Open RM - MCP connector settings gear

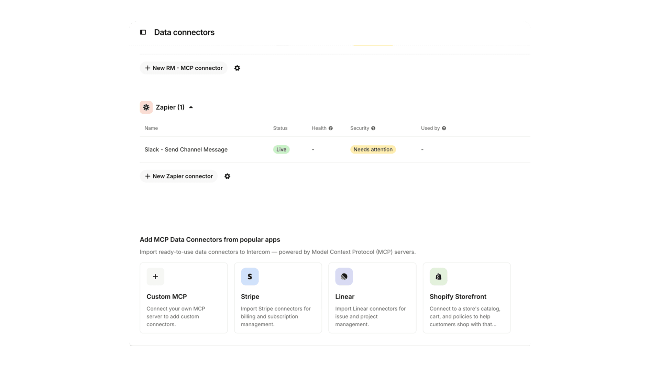point(237,68)
